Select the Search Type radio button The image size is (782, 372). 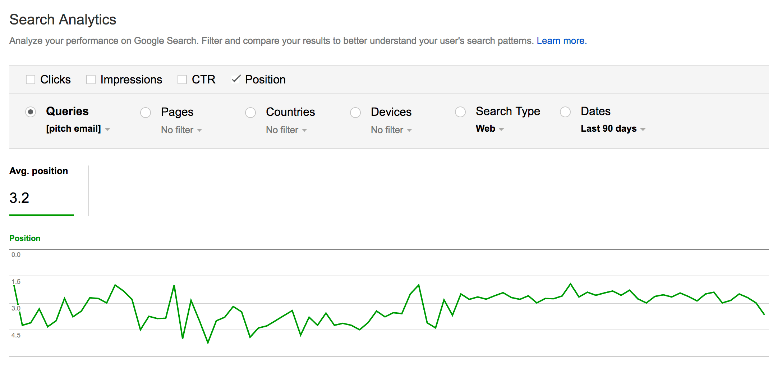click(461, 112)
